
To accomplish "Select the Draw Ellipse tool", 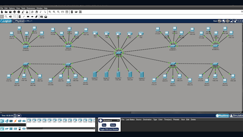I will (x=32, y=16).
